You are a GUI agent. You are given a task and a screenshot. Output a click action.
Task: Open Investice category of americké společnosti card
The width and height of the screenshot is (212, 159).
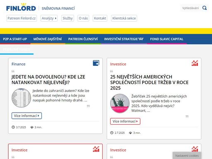coord(118,64)
